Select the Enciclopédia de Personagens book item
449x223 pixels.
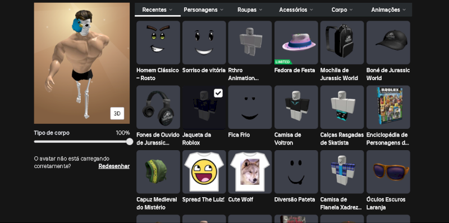click(388, 107)
